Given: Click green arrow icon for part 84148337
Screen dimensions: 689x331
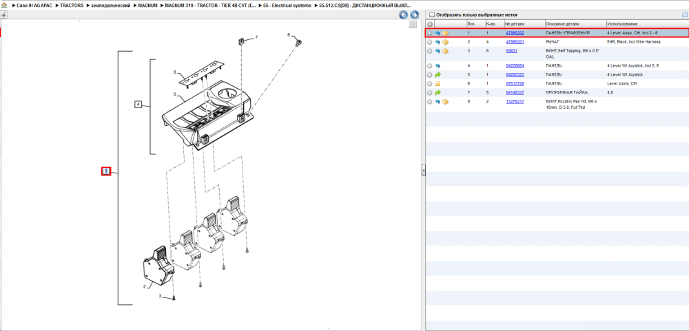Looking at the screenshot, I should pyautogui.click(x=438, y=93).
